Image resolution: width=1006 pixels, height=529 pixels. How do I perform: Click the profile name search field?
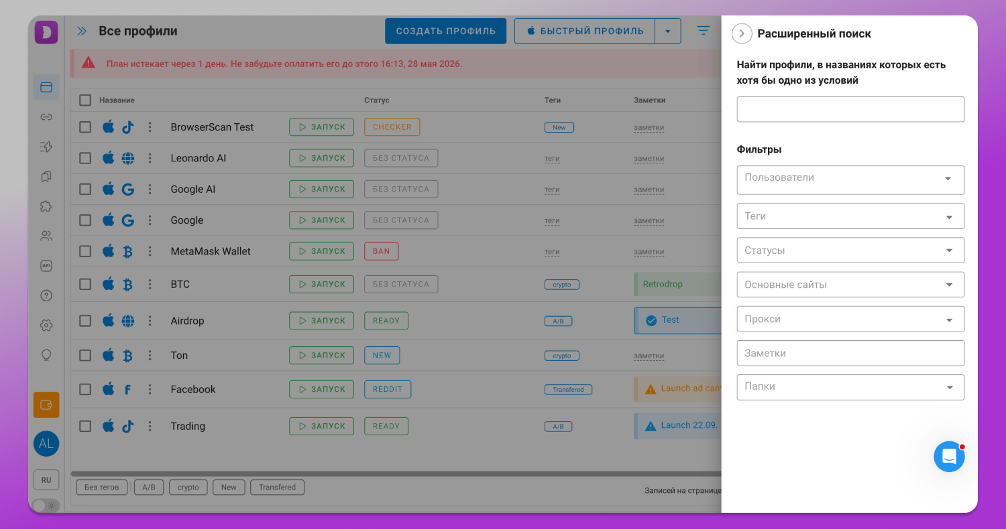point(850,109)
